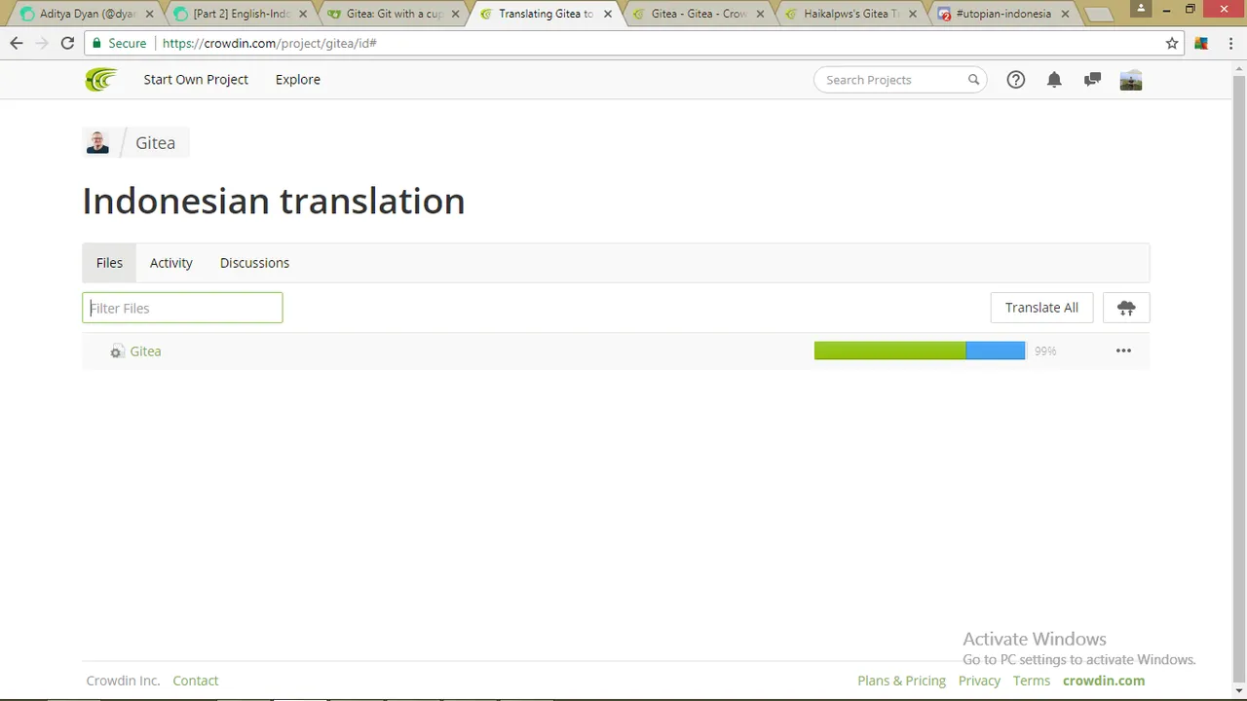
Task: Click the 99% progress percentage
Action: (1045, 351)
